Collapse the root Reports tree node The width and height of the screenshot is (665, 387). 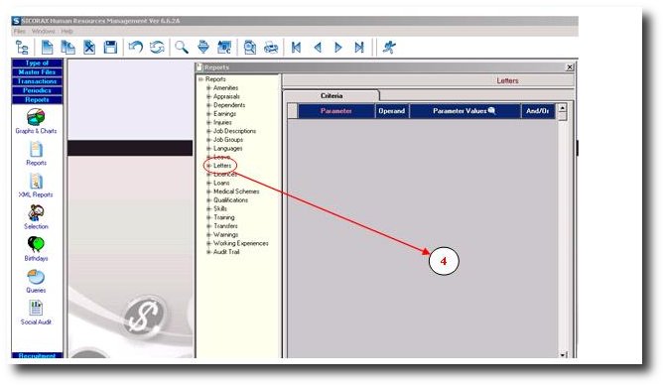[x=200, y=79]
